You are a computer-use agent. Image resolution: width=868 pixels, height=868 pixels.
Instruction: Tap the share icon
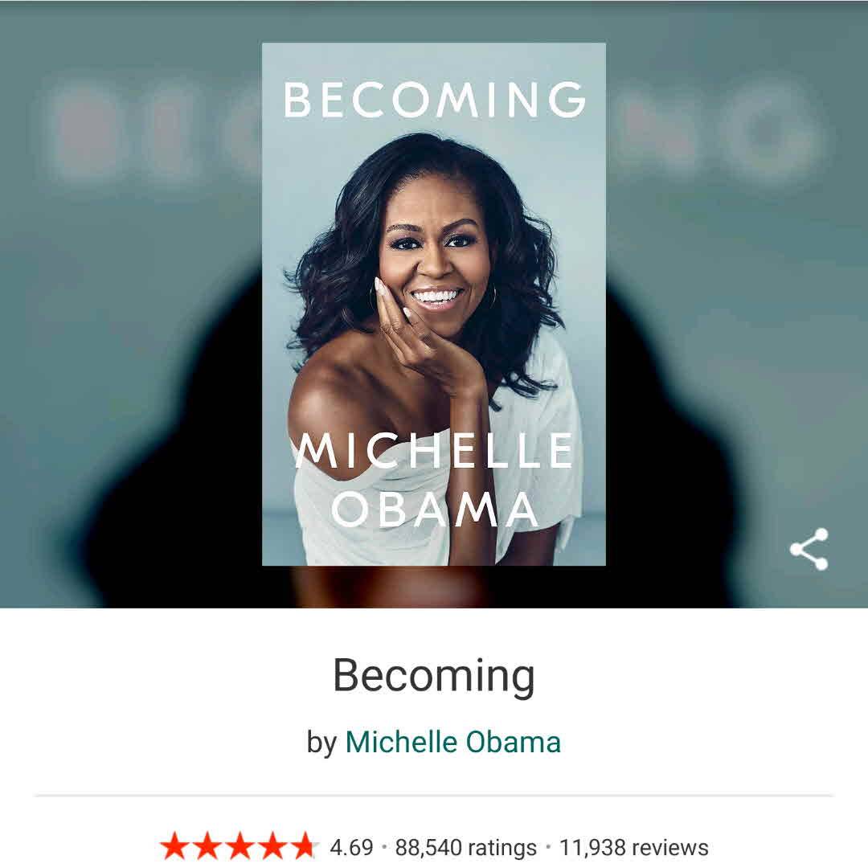(809, 549)
